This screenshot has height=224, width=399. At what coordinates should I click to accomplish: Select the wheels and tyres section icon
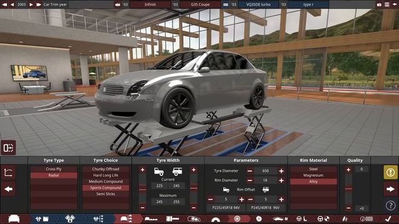(237, 218)
